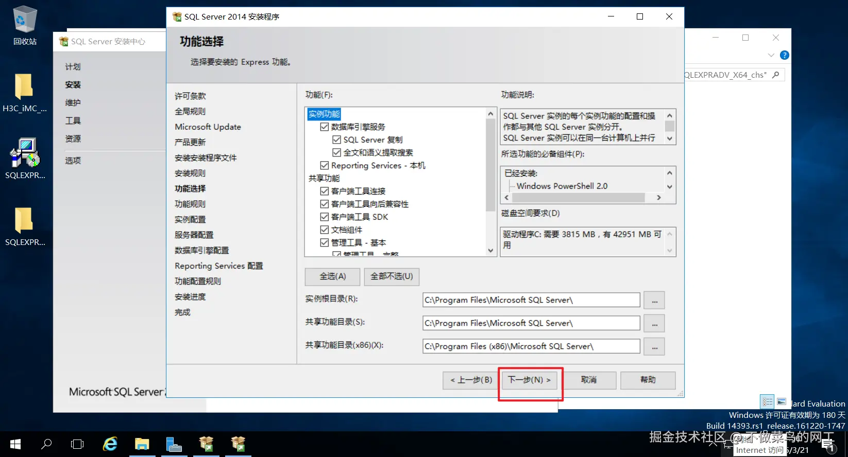The image size is (848, 457).
Task: Click the taskbar search magnifier icon
Action: 46,444
